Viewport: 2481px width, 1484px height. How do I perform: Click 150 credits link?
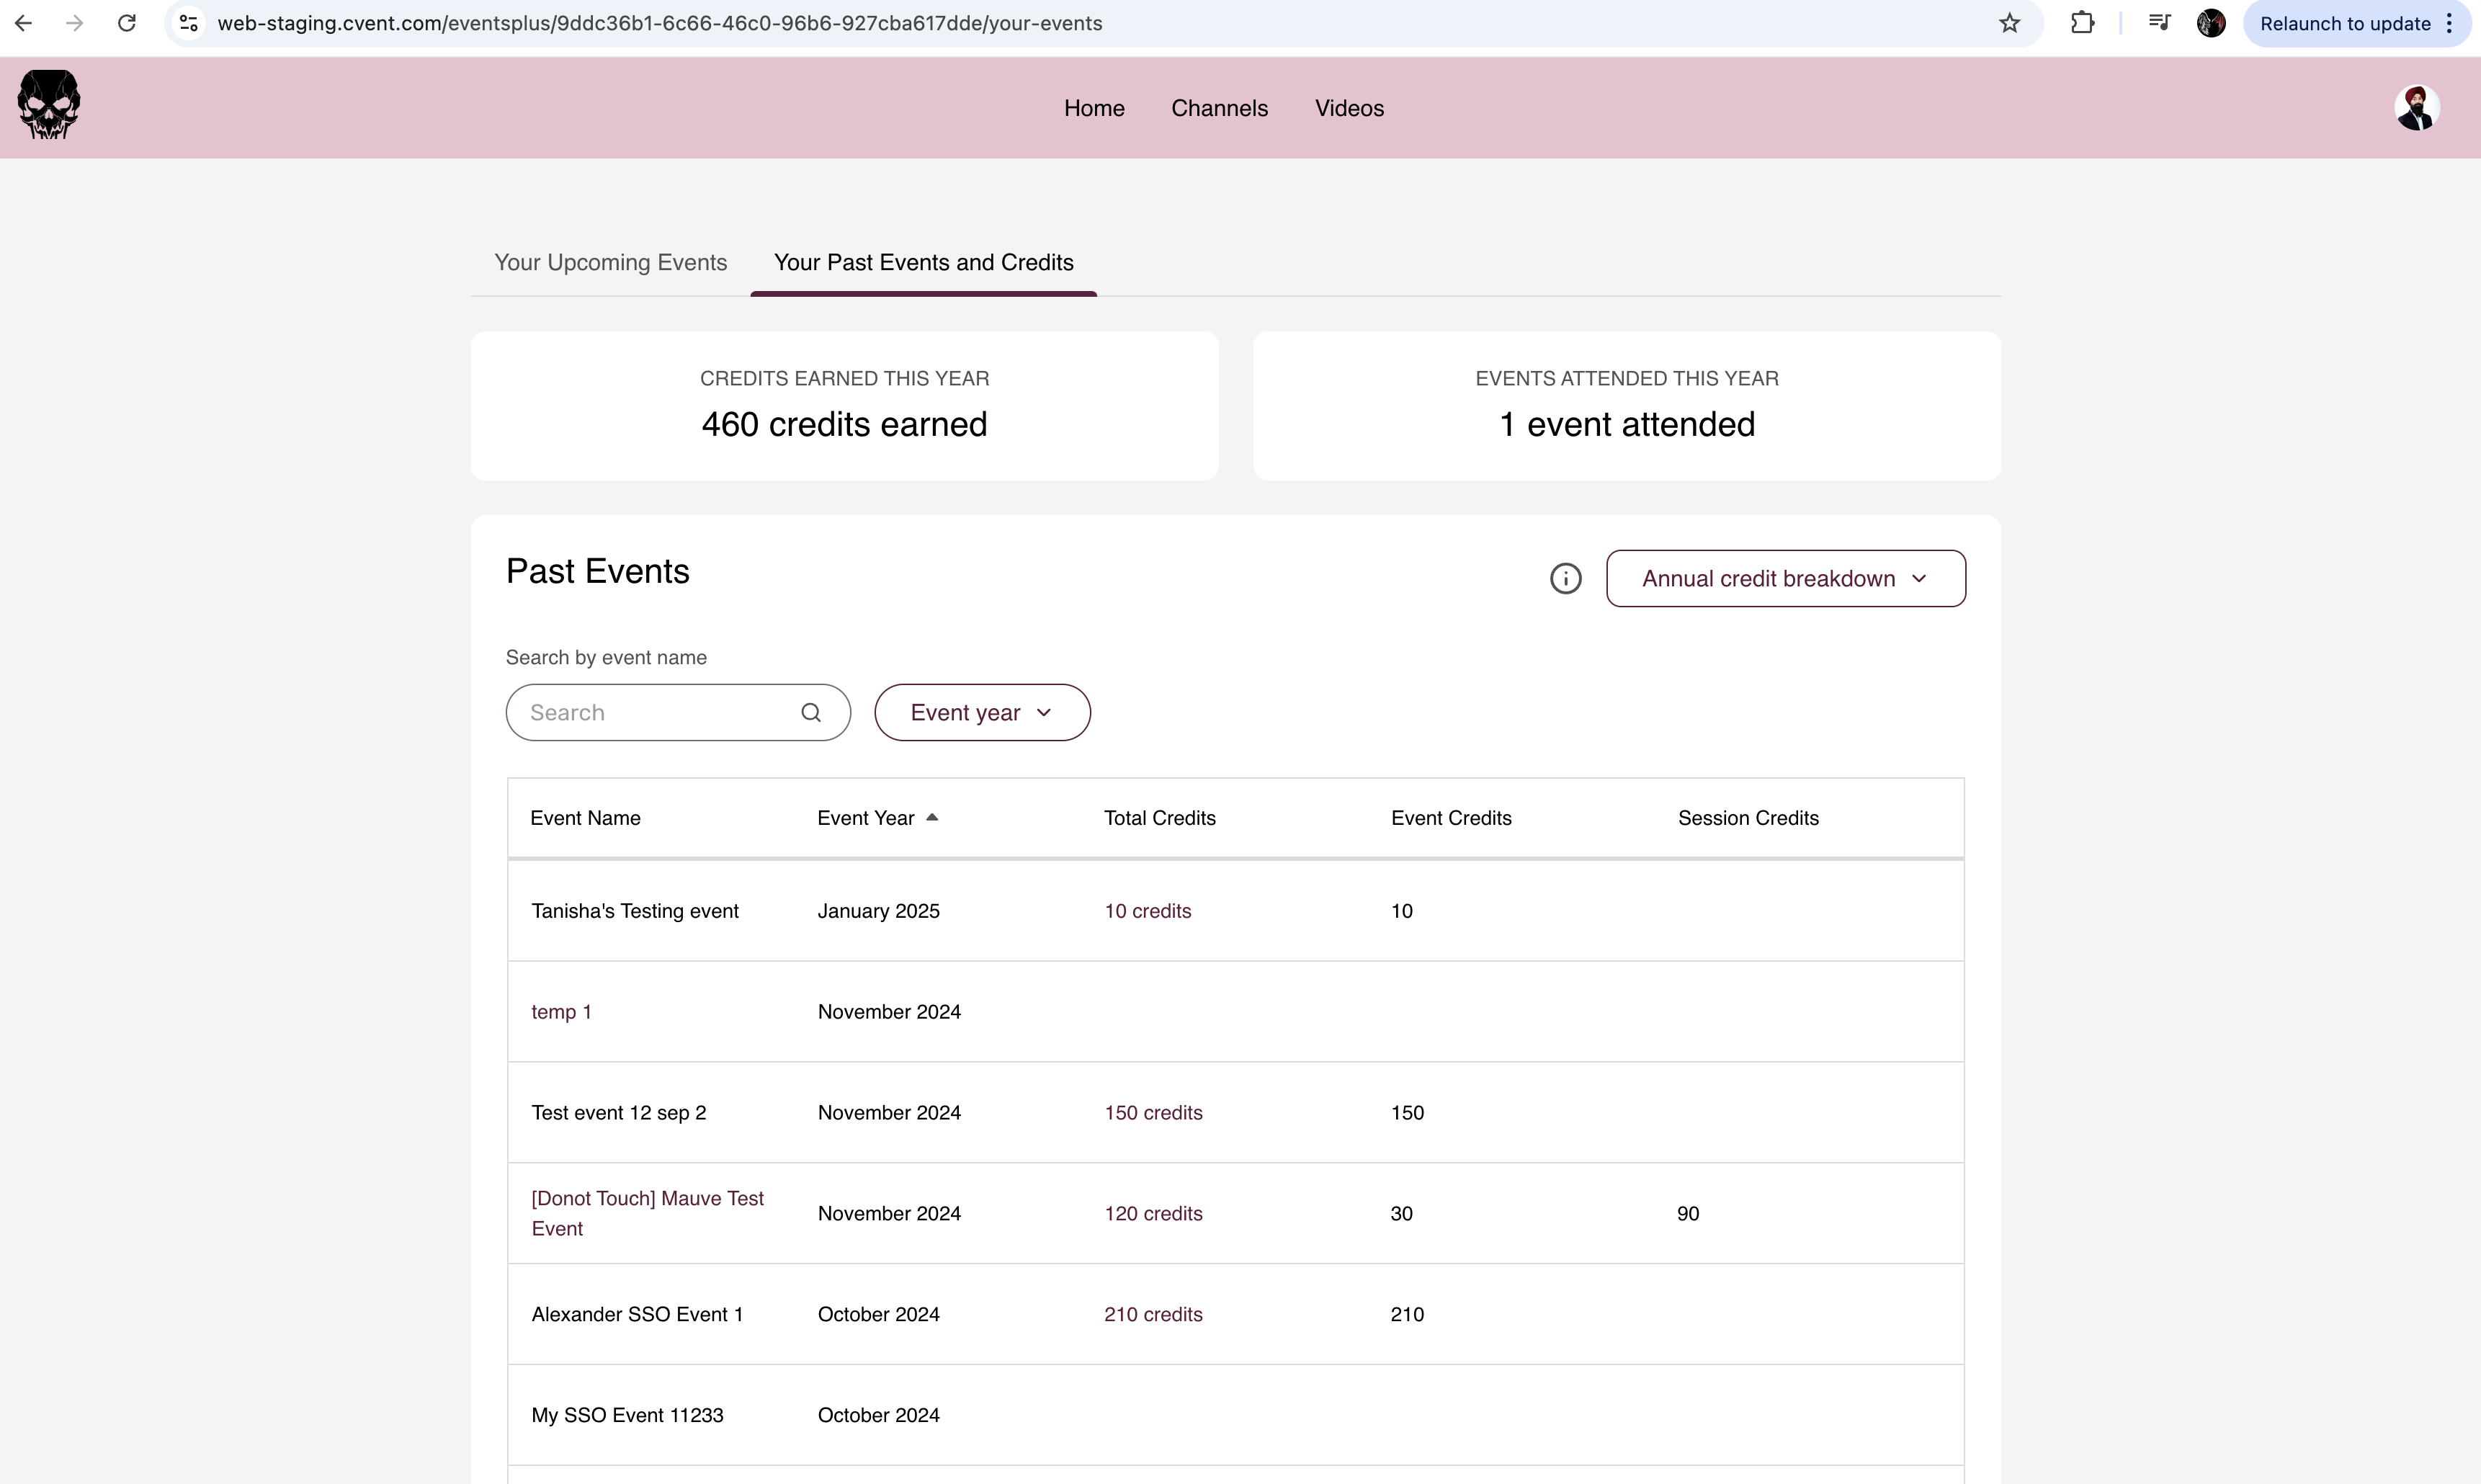(1153, 1112)
